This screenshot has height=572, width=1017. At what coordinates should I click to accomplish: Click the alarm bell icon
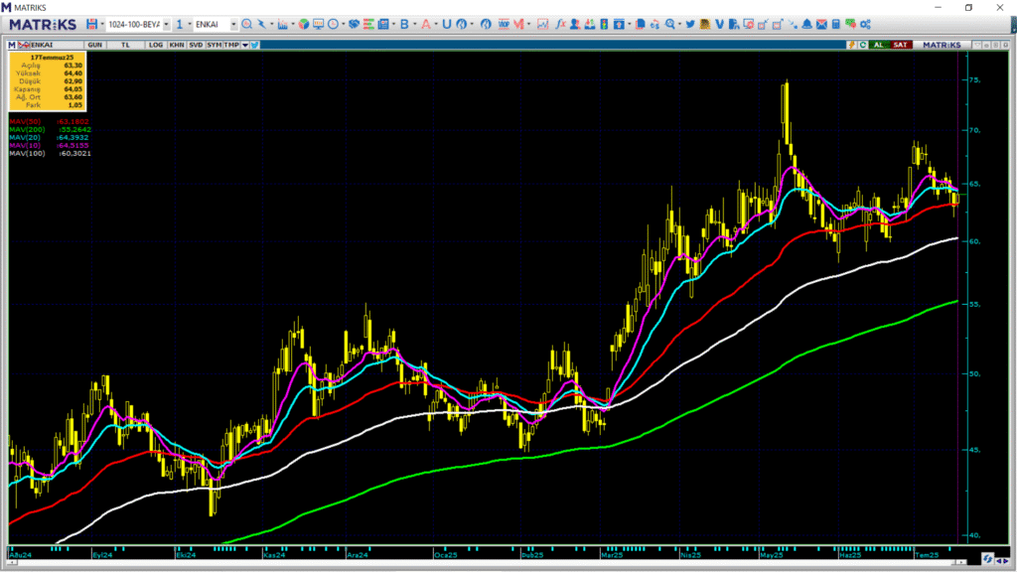point(807,24)
